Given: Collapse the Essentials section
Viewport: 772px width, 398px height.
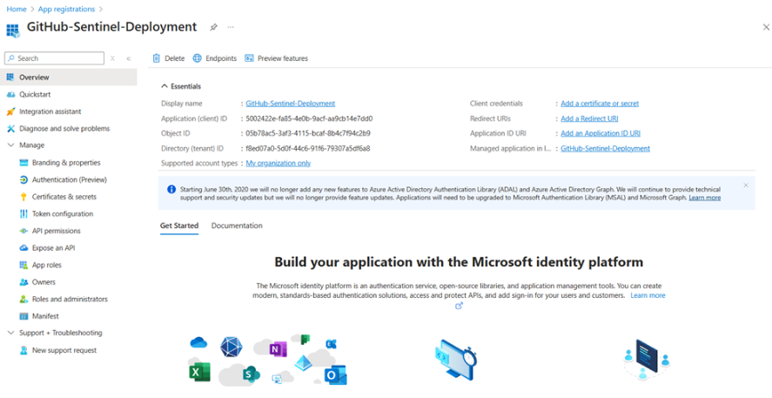Looking at the screenshot, I should click(164, 86).
